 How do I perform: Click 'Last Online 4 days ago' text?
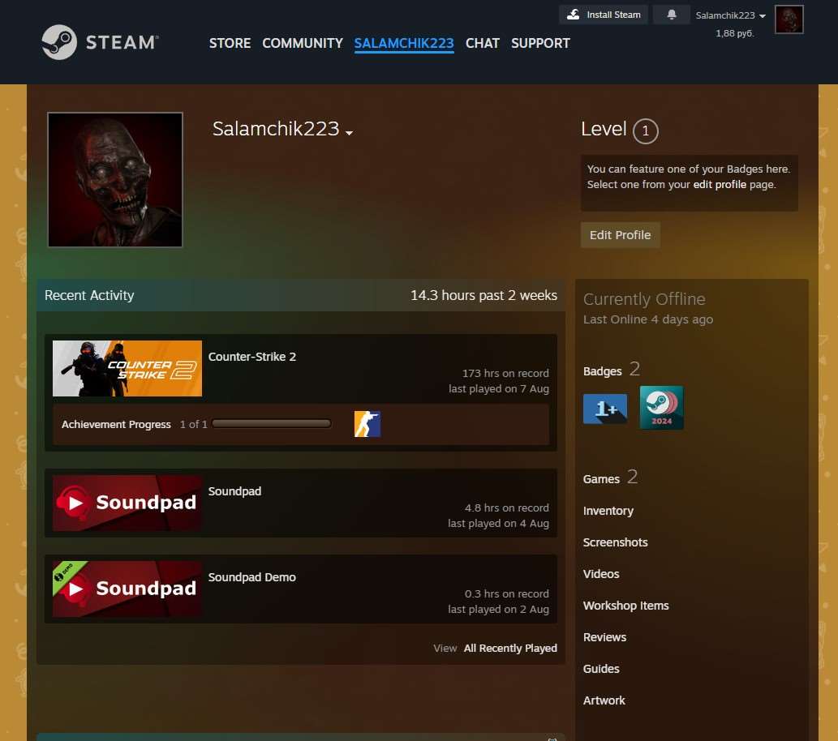[647, 319]
